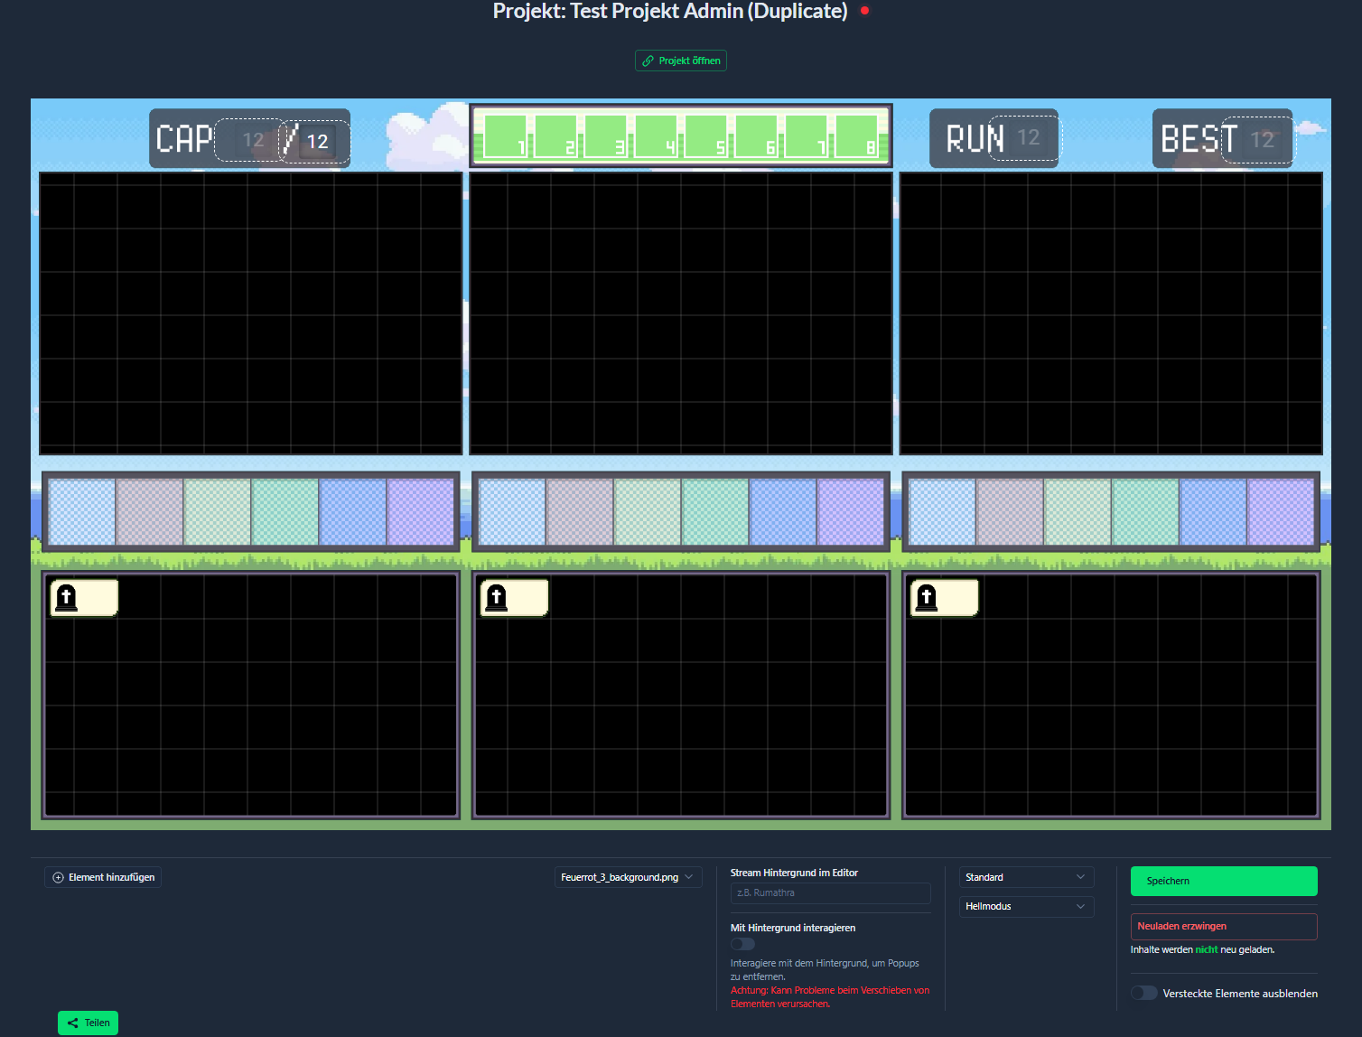Image resolution: width=1362 pixels, height=1037 pixels.
Task: Click the tombstone icon in right panel
Action: (926, 597)
